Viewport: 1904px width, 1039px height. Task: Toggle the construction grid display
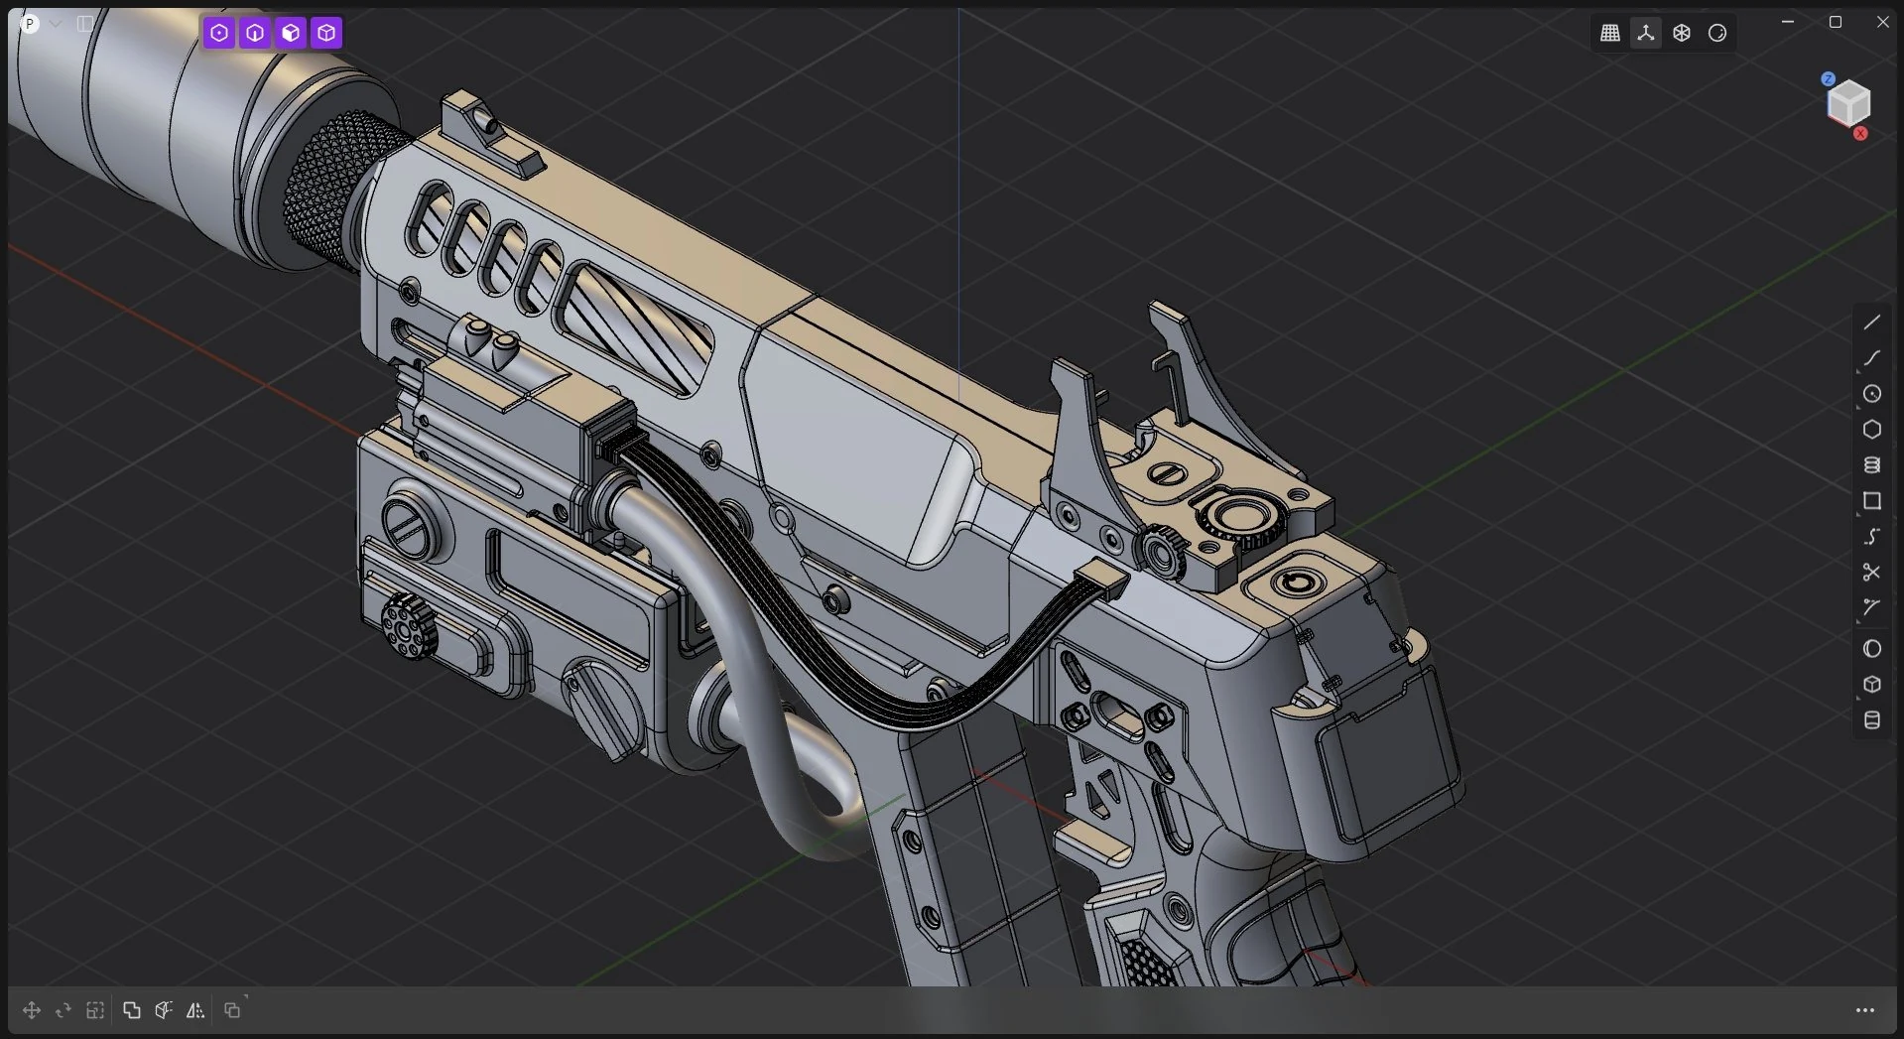click(x=1610, y=33)
